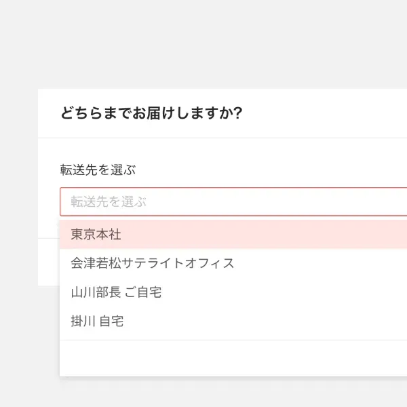
Task: Click the white dialog header bar
Action: coord(326,113)
